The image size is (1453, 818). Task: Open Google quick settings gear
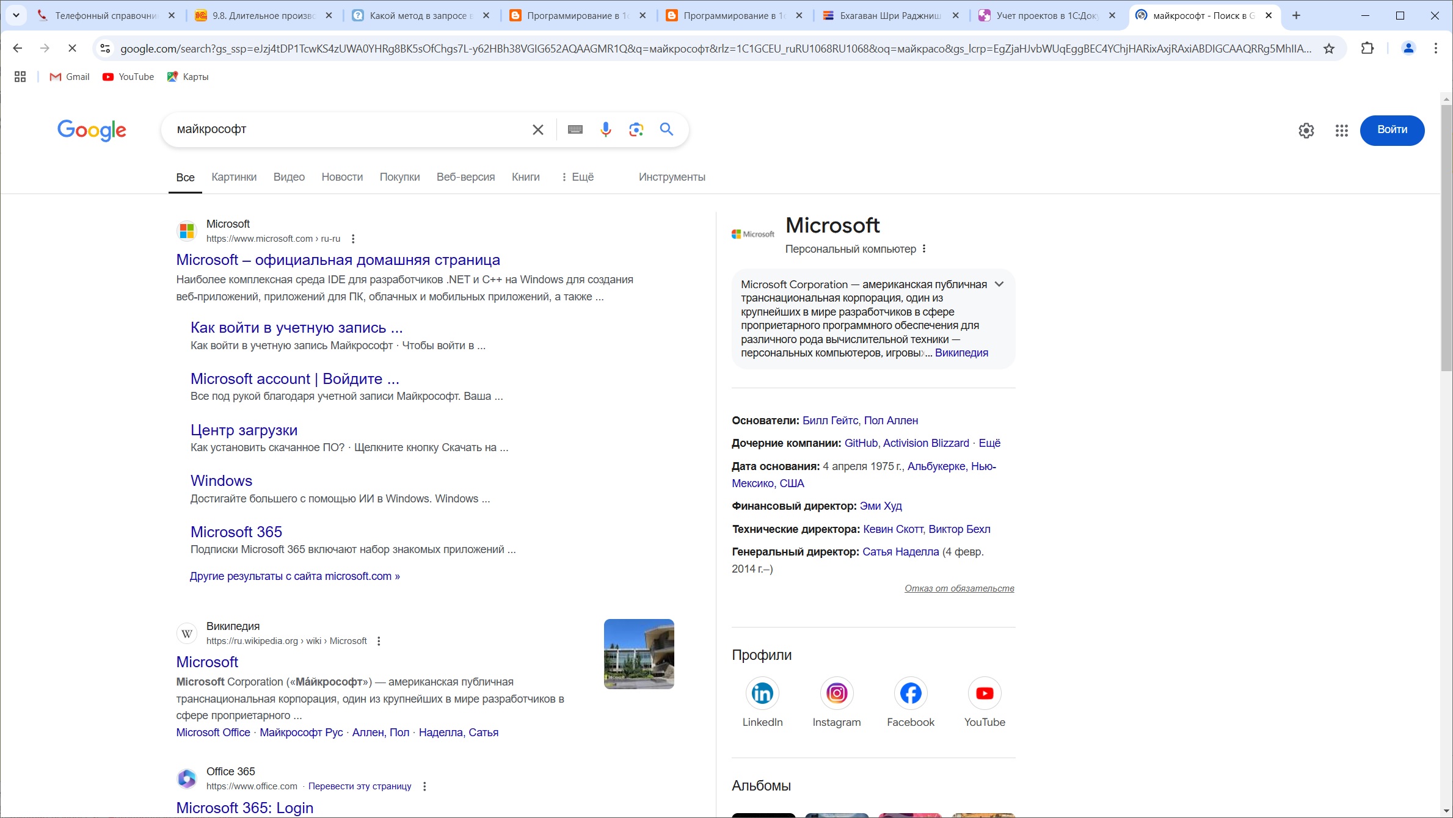(x=1306, y=130)
